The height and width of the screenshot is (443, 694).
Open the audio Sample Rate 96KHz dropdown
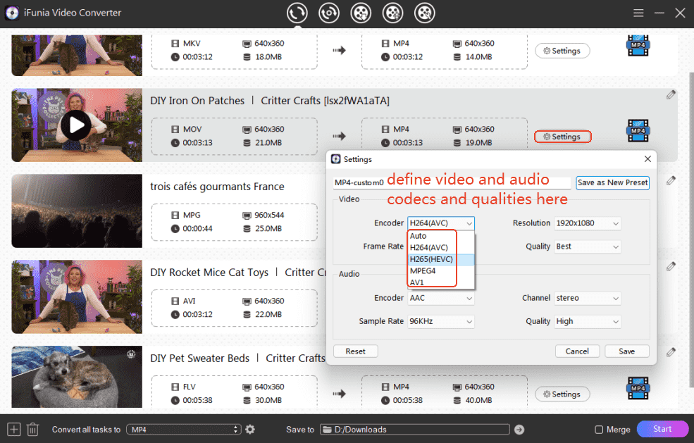coord(441,321)
